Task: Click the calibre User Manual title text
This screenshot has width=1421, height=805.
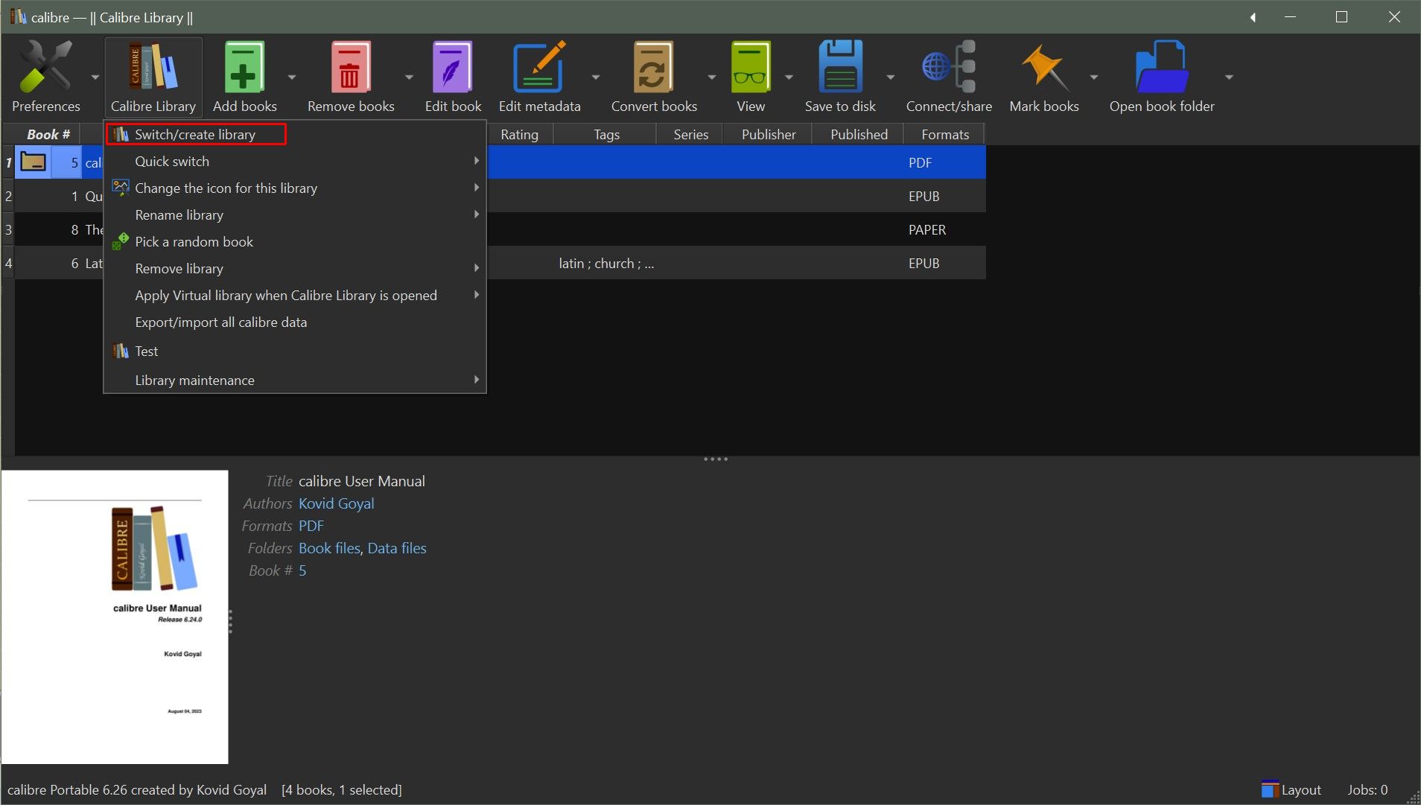Action: [362, 481]
